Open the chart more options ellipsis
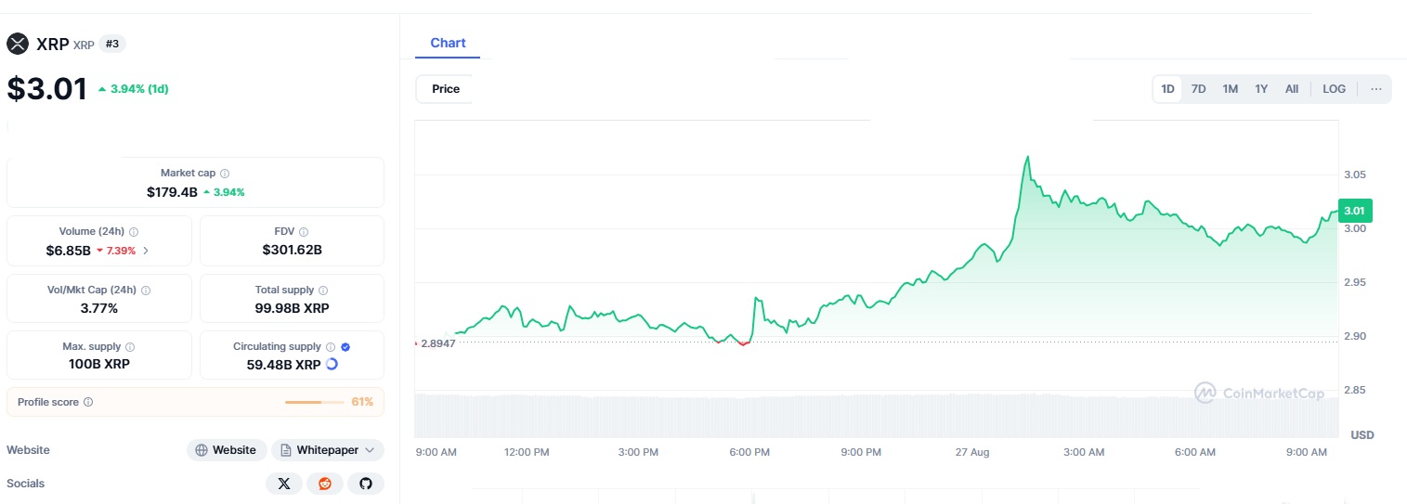Viewport: 1407px width, 504px height. point(1375,89)
